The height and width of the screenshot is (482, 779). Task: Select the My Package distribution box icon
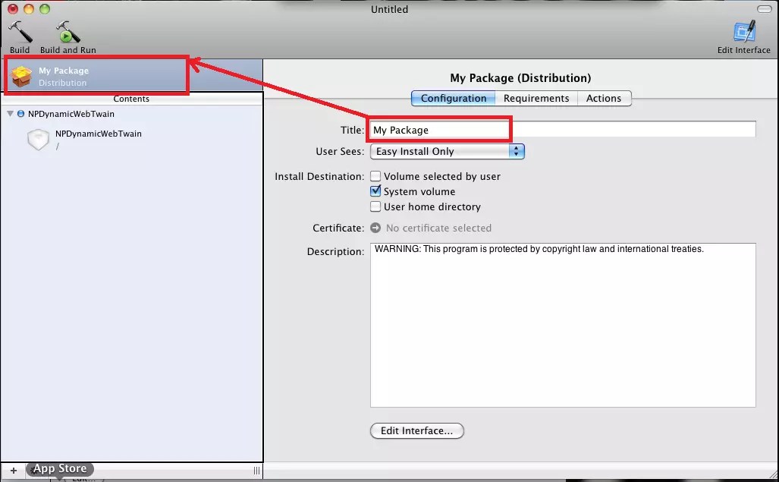pos(21,77)
